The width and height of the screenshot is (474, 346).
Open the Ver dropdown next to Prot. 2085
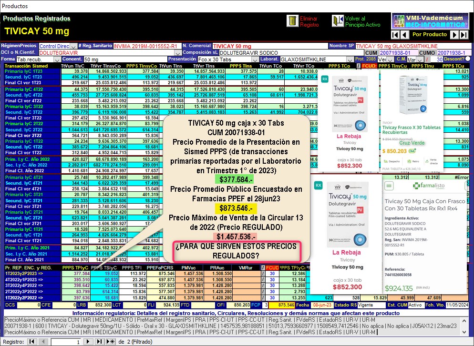point(391,59)
